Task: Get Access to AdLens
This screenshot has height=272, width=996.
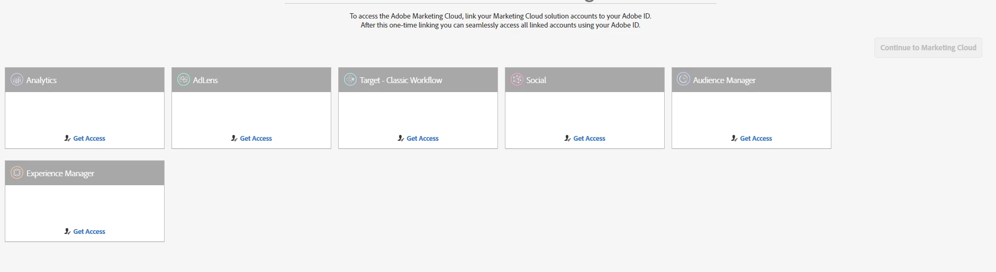Action: point(256,139)
